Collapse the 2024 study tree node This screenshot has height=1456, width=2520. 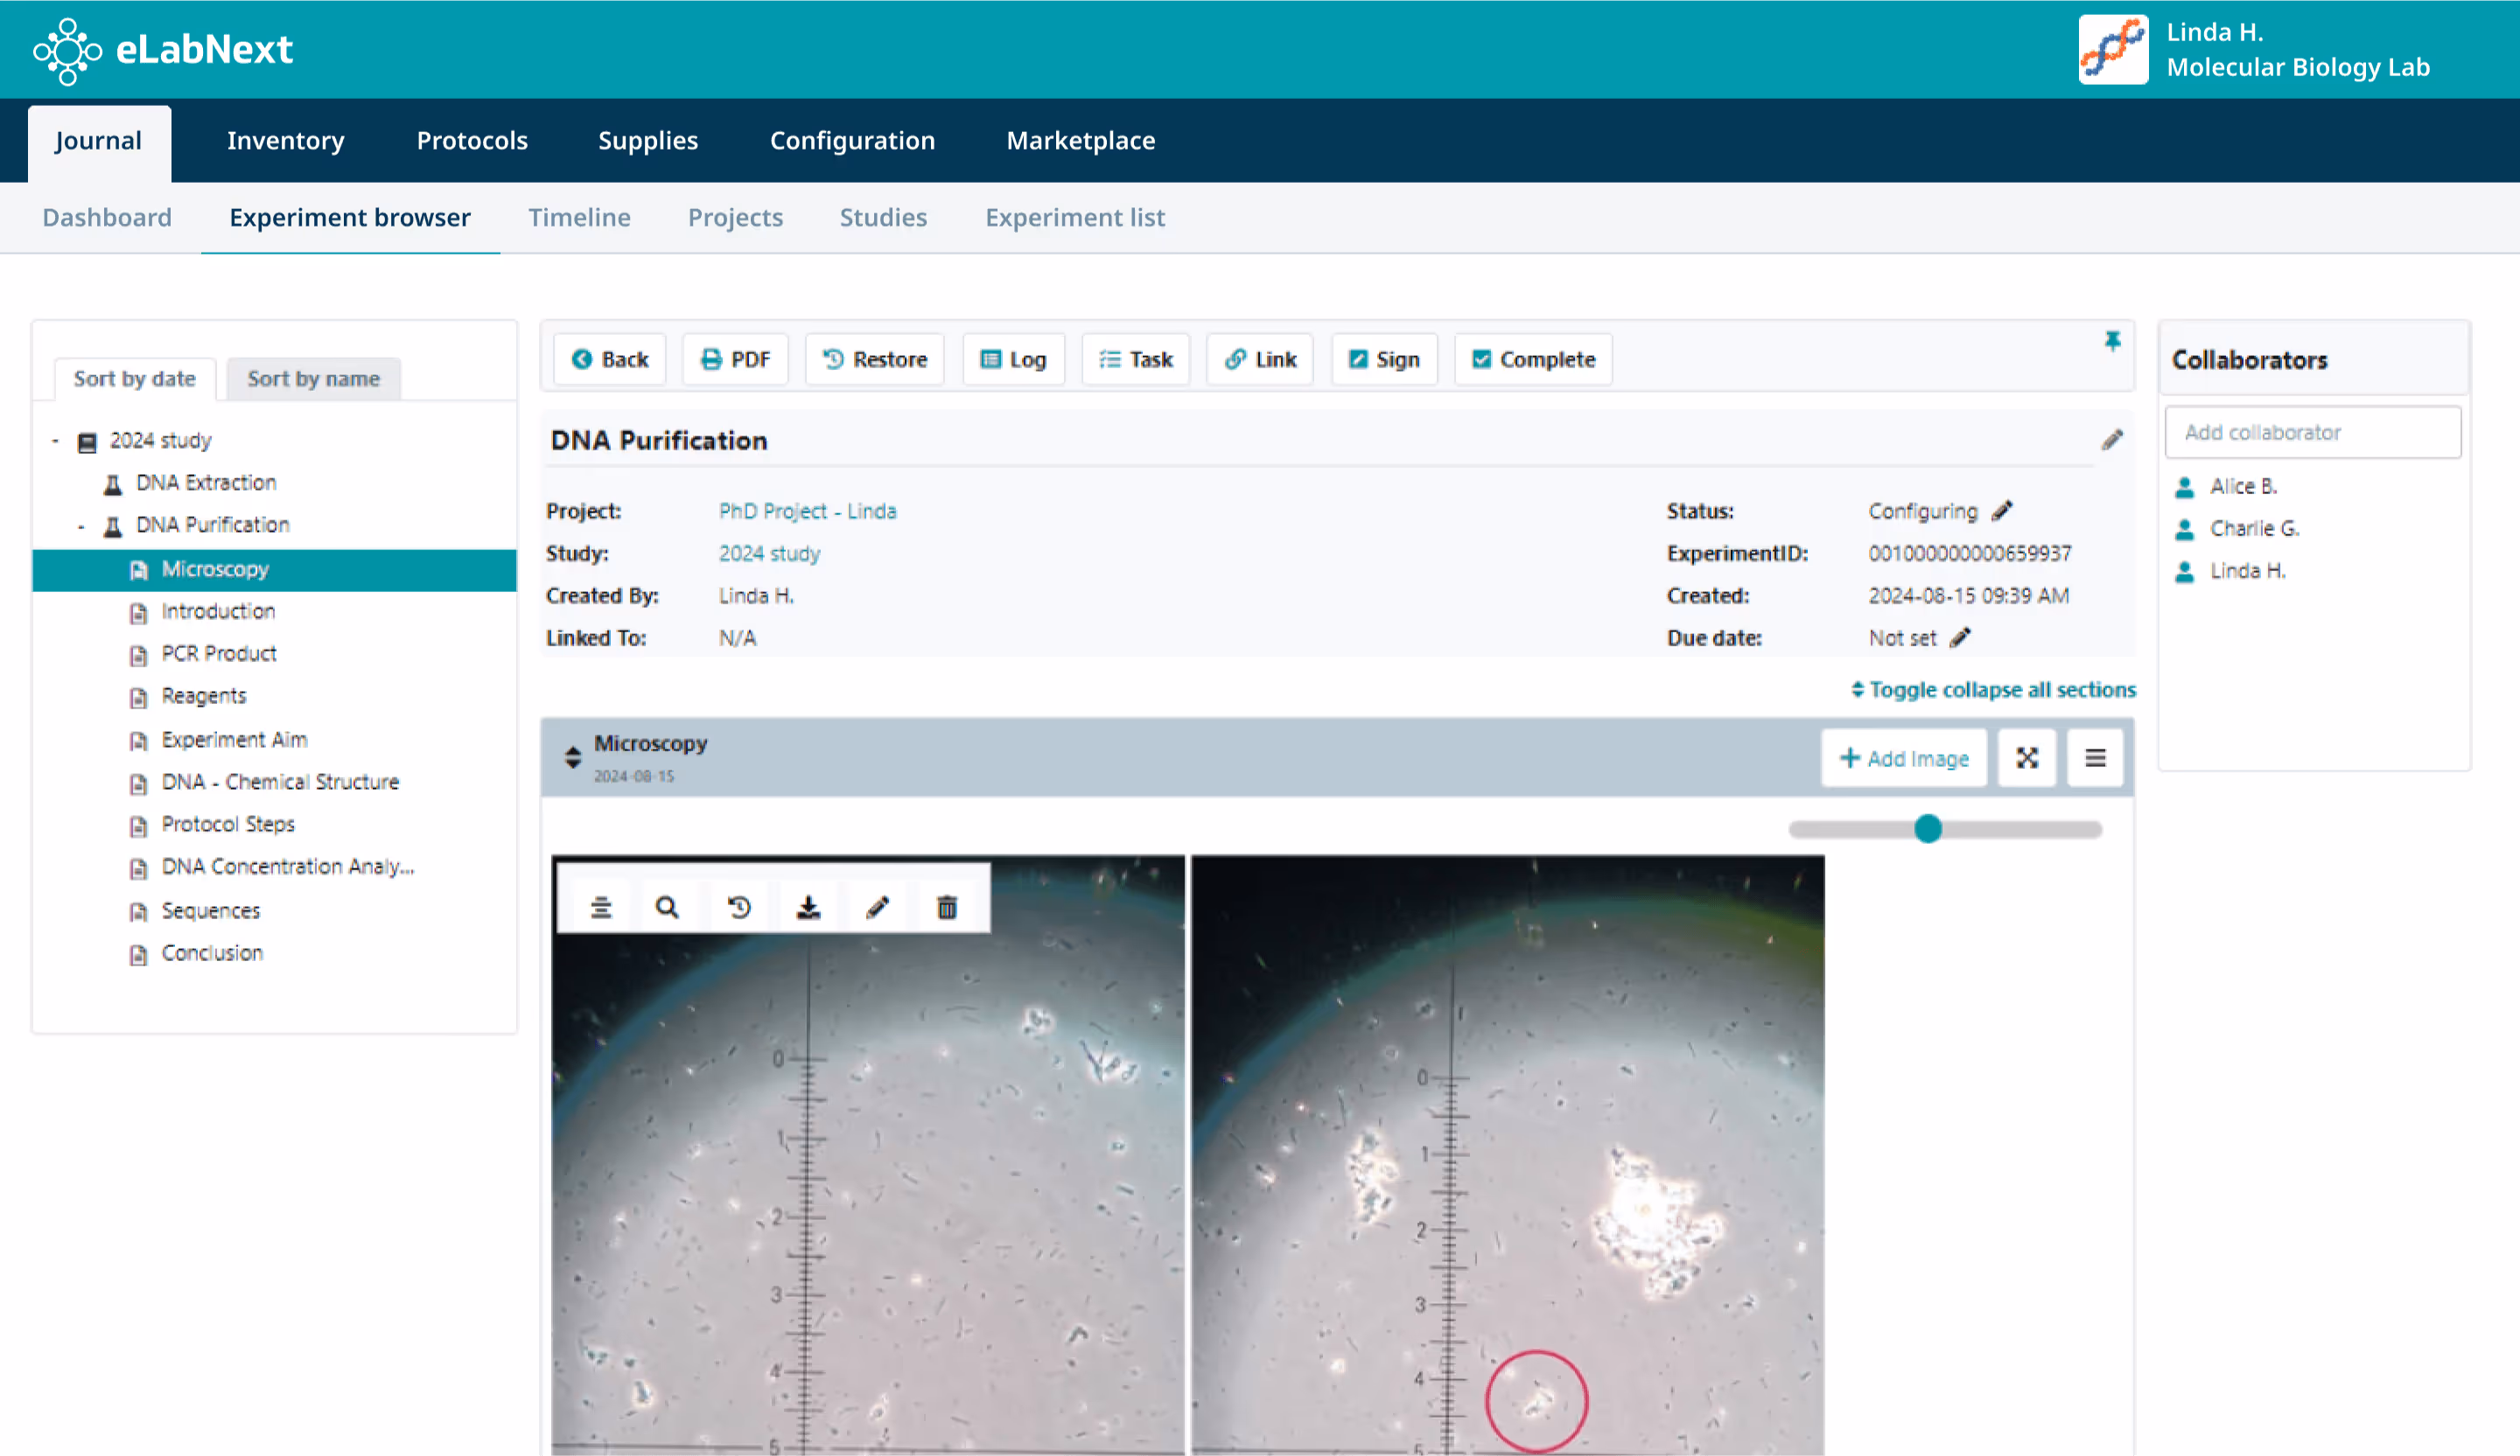click(55, 441)
